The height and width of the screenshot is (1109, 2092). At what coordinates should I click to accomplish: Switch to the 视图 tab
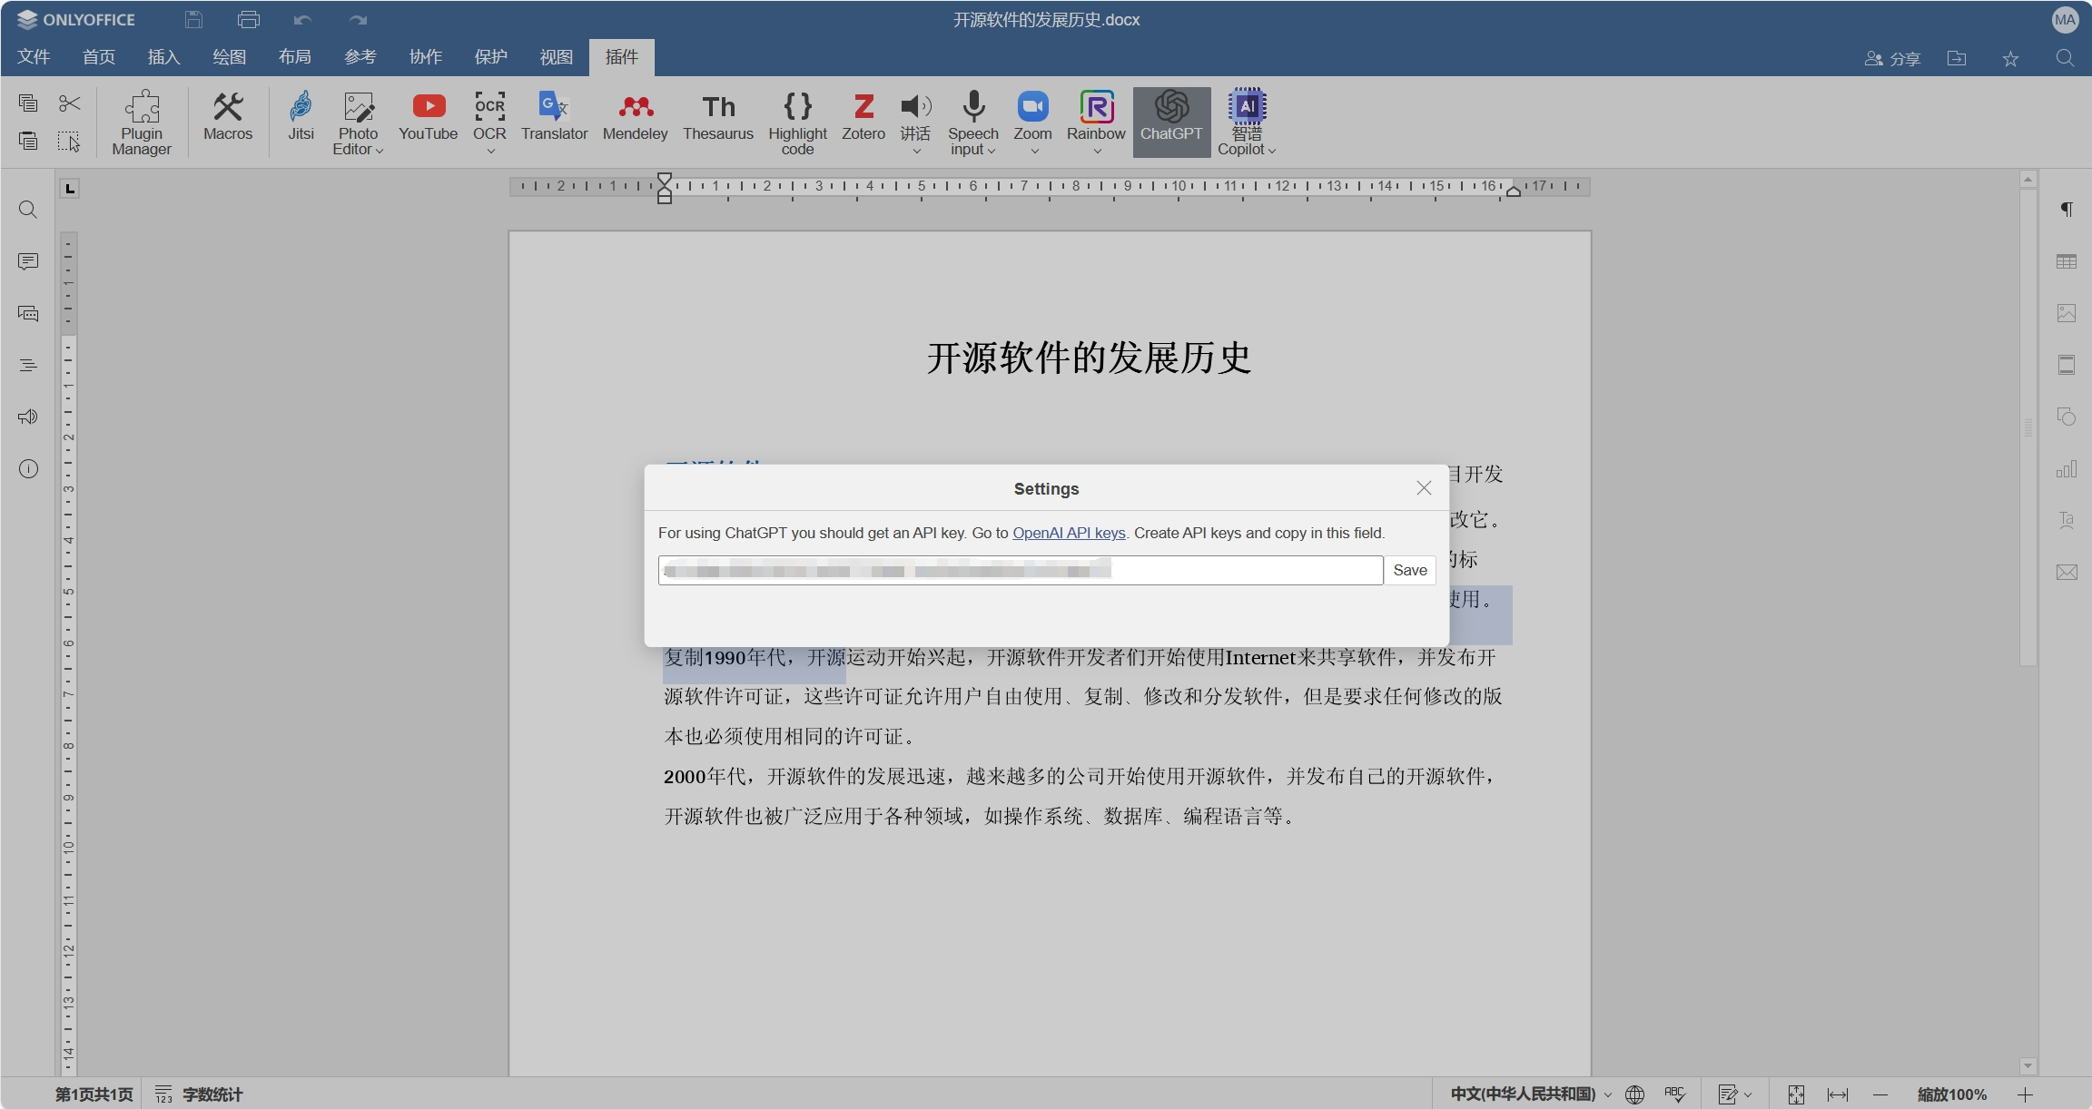[557, 56]
